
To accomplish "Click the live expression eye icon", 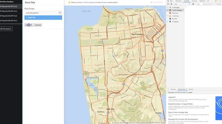I will click(193, 4).
